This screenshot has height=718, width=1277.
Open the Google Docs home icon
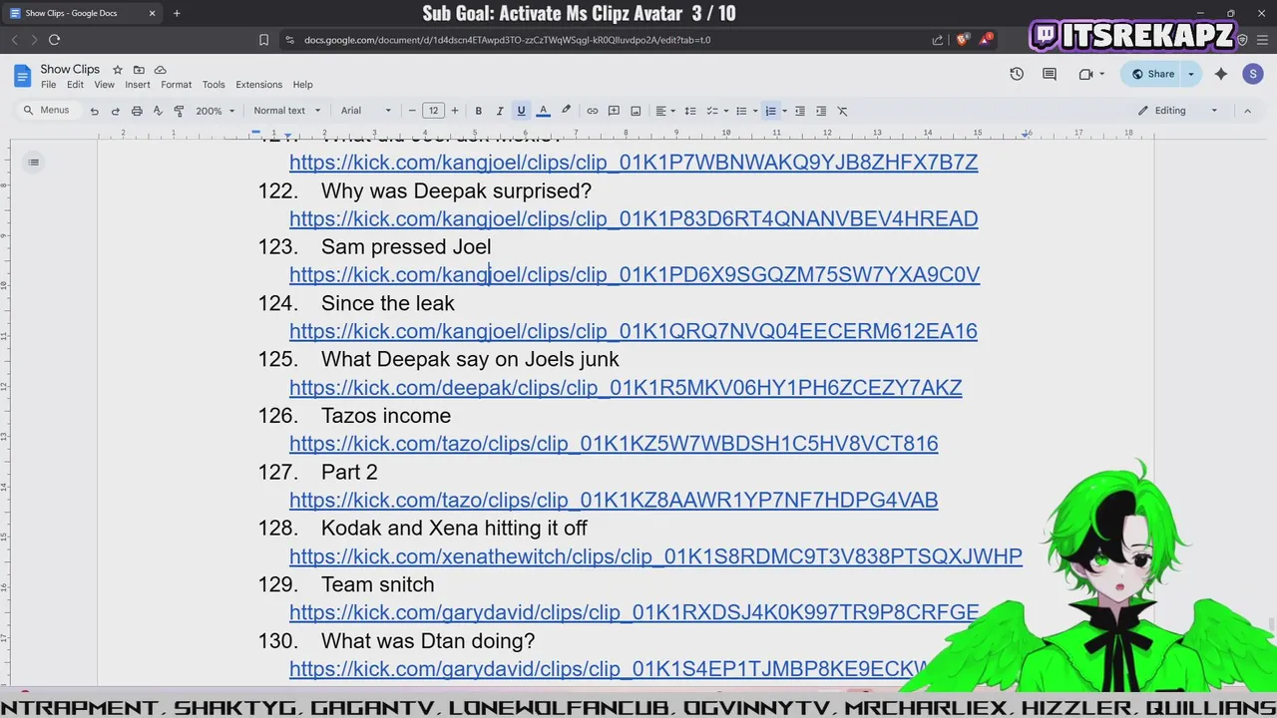coord(22,76)
